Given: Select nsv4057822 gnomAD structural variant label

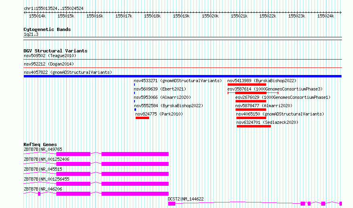Looking at the screenshot, I should tap(68, 72).
